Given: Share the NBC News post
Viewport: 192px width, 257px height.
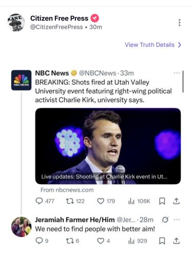Looking at the screenshot, I should click(176, 201).
